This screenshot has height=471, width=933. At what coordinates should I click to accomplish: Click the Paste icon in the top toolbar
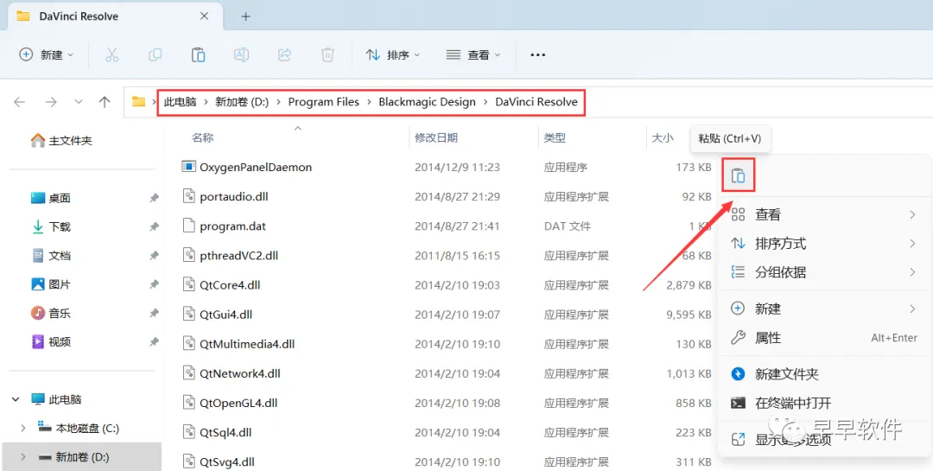tap(198, 54)
